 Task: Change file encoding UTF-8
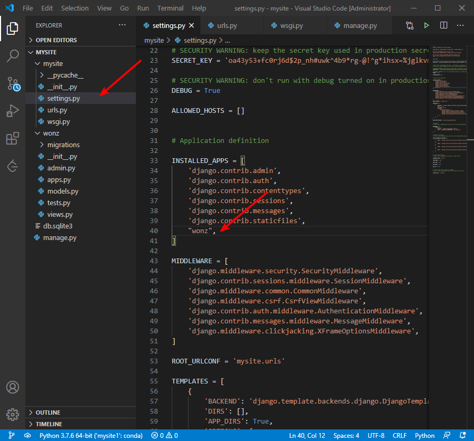(x=376, y=436)
